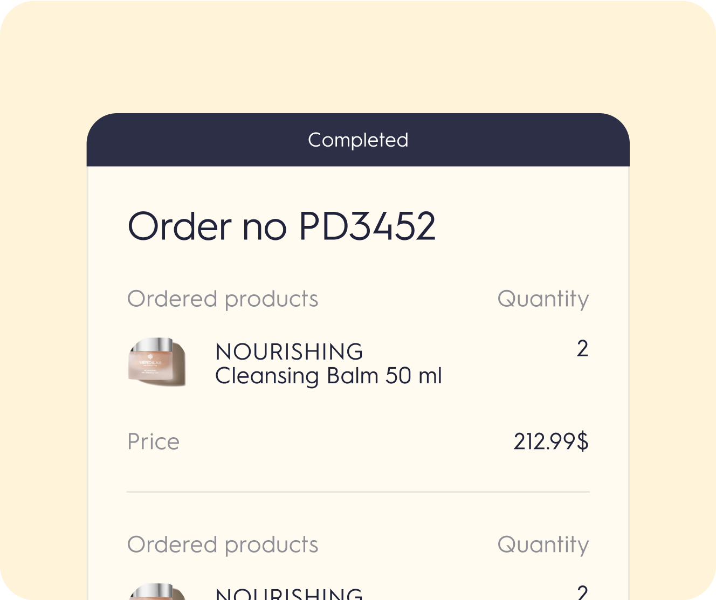Viewport: 716px width, 600px height.
Task: Click the Cleansing Balm 50 ml text
Action: coord(328,376)
